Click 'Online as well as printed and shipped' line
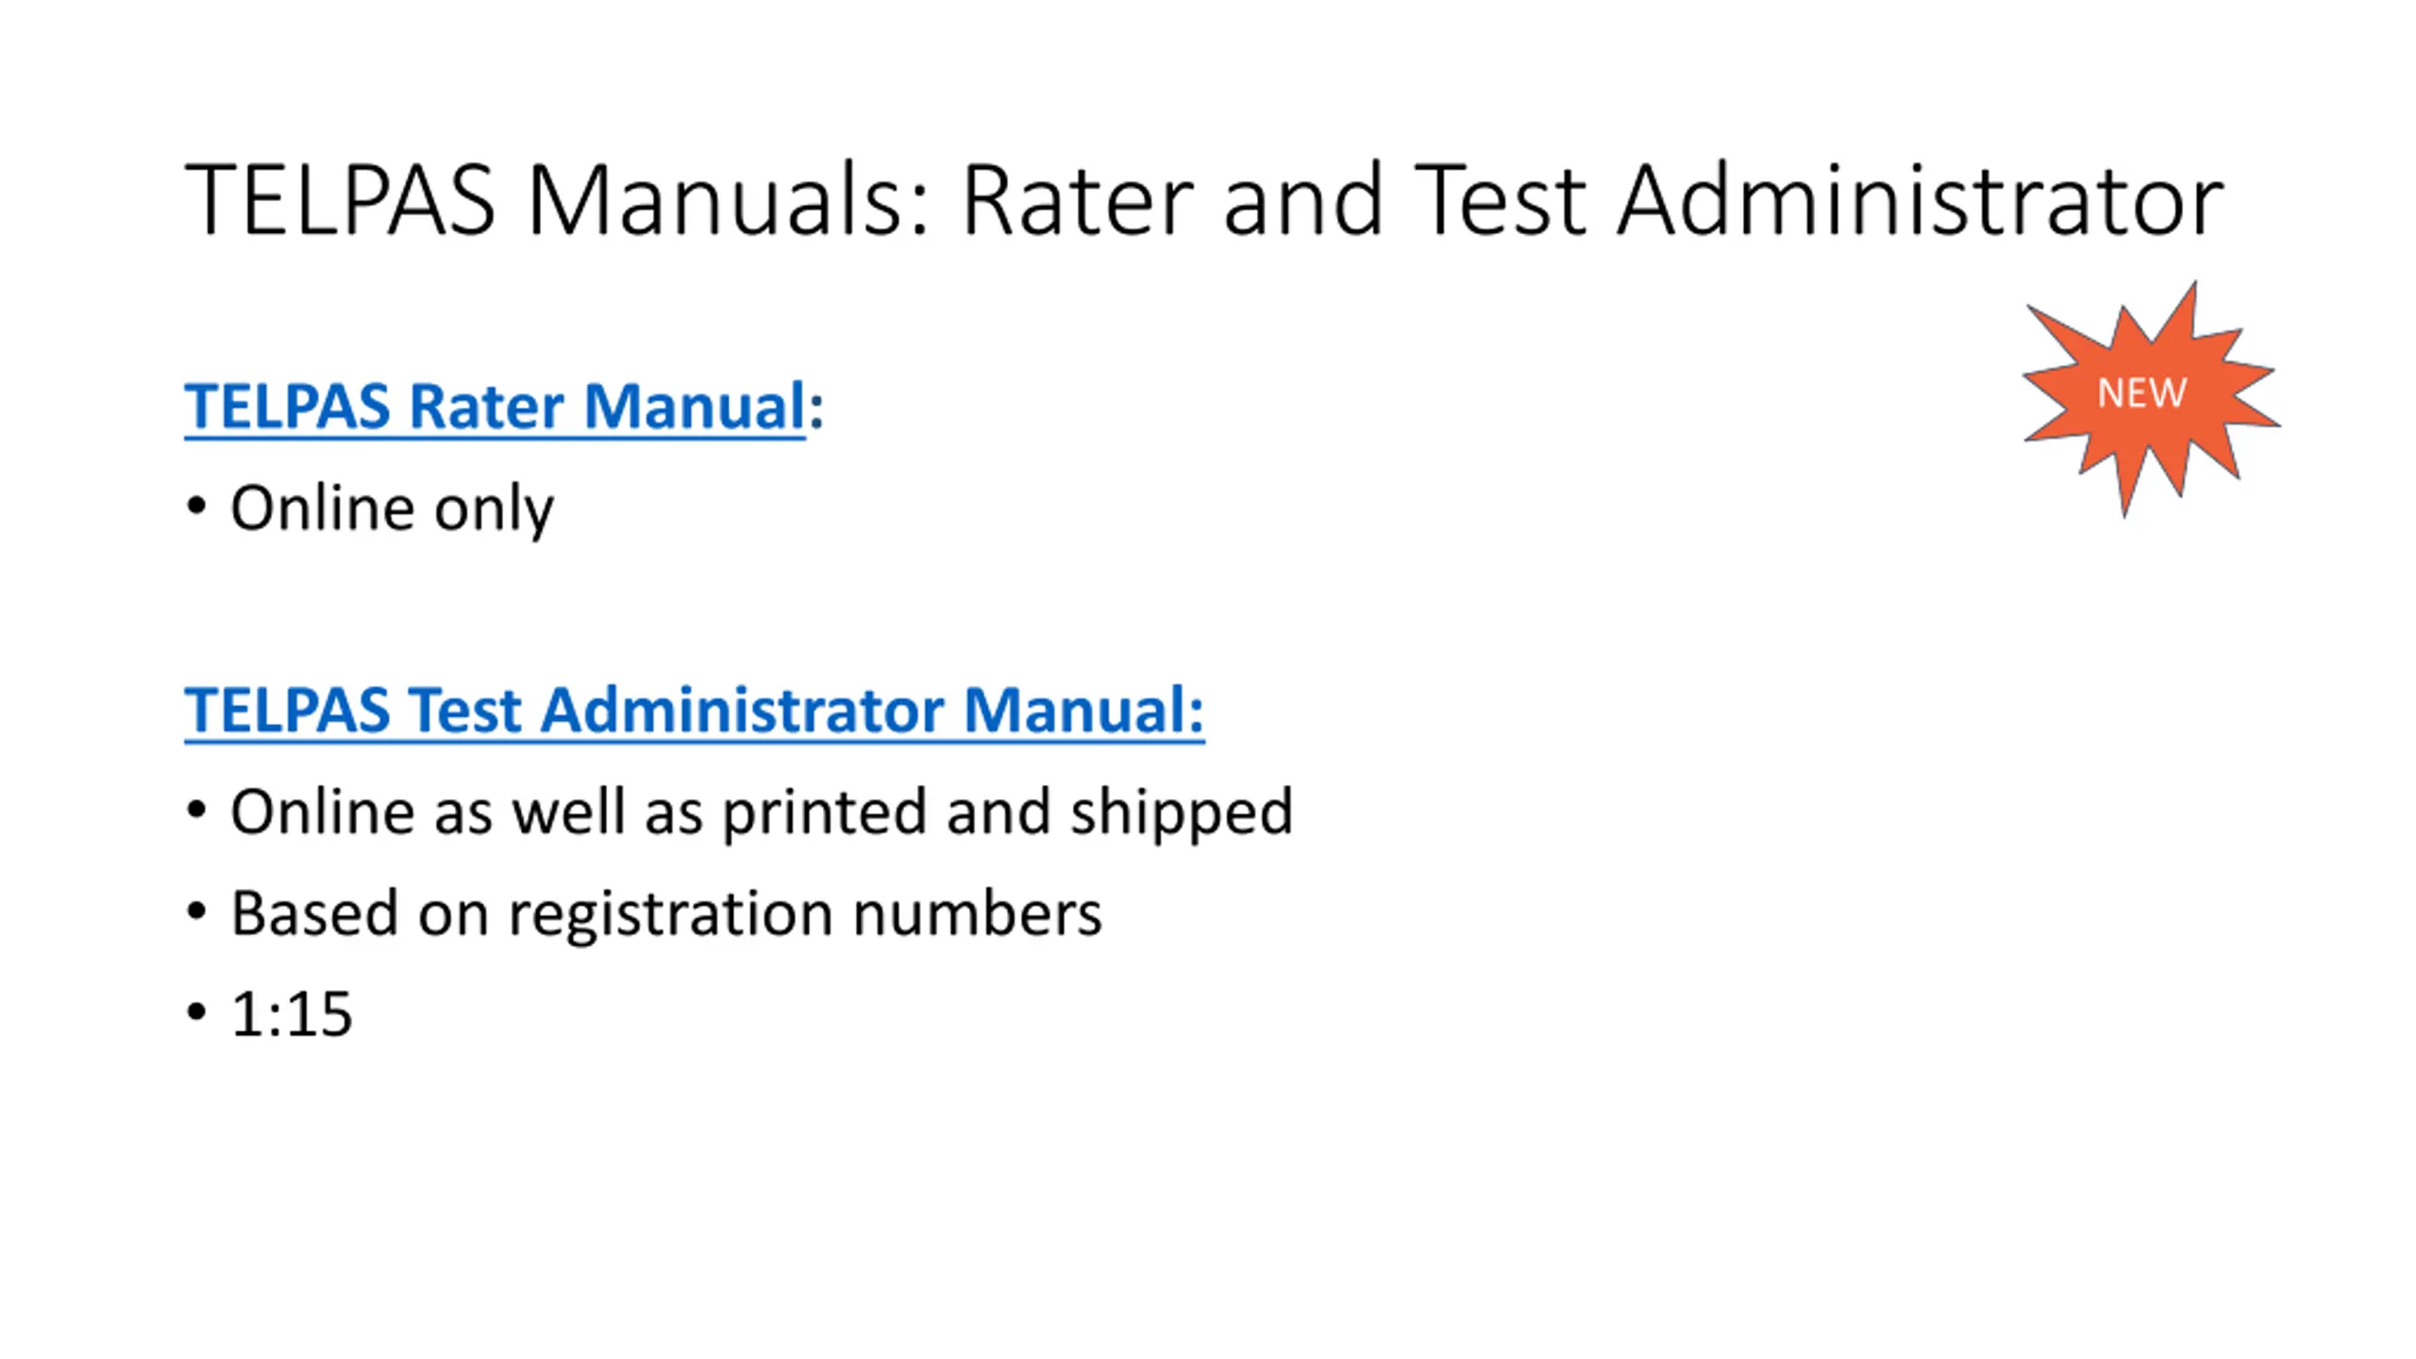Viewport: 2416px width, 1359px height. tap(762, 813)
